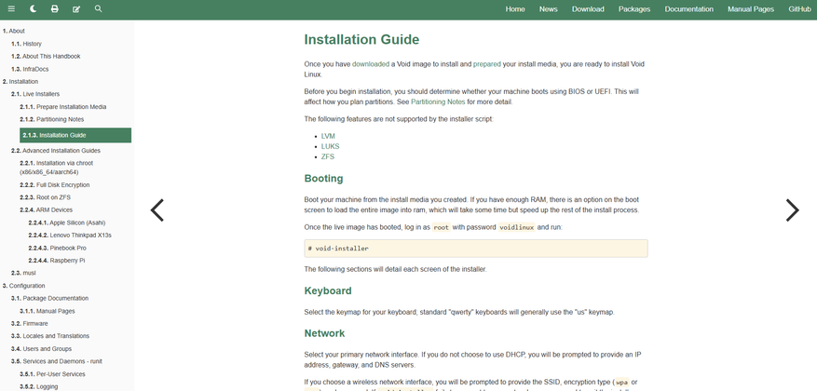Open the GitHub link in the header
Viewport: 817px width, 391px height.
(x=799, y=8)
